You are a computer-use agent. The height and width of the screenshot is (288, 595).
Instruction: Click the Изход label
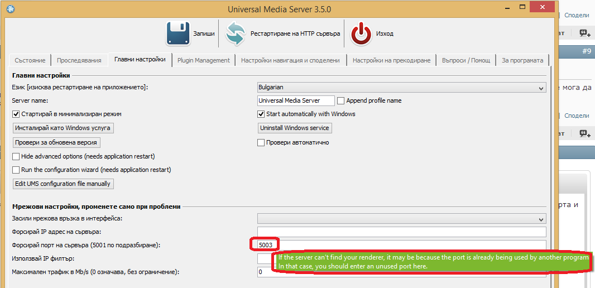tap(385, 33)
